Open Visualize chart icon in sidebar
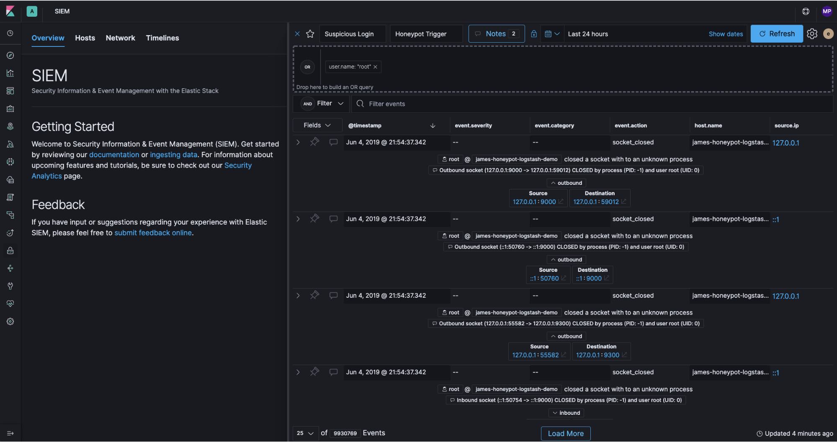The width and height of the screenshot is (837, 442). (x=10, y=73)
